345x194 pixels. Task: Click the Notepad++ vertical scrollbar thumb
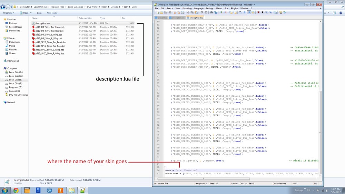click(320, 132)
